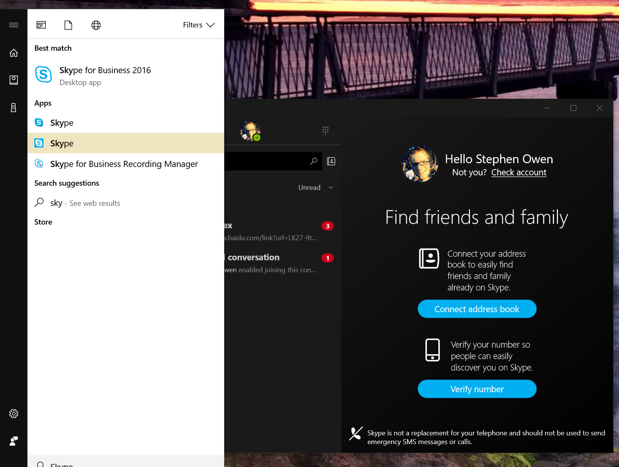Click the address book icon beside Connect text
The height and width of the screenshot is (467, 619).
[x=429, y=258]
